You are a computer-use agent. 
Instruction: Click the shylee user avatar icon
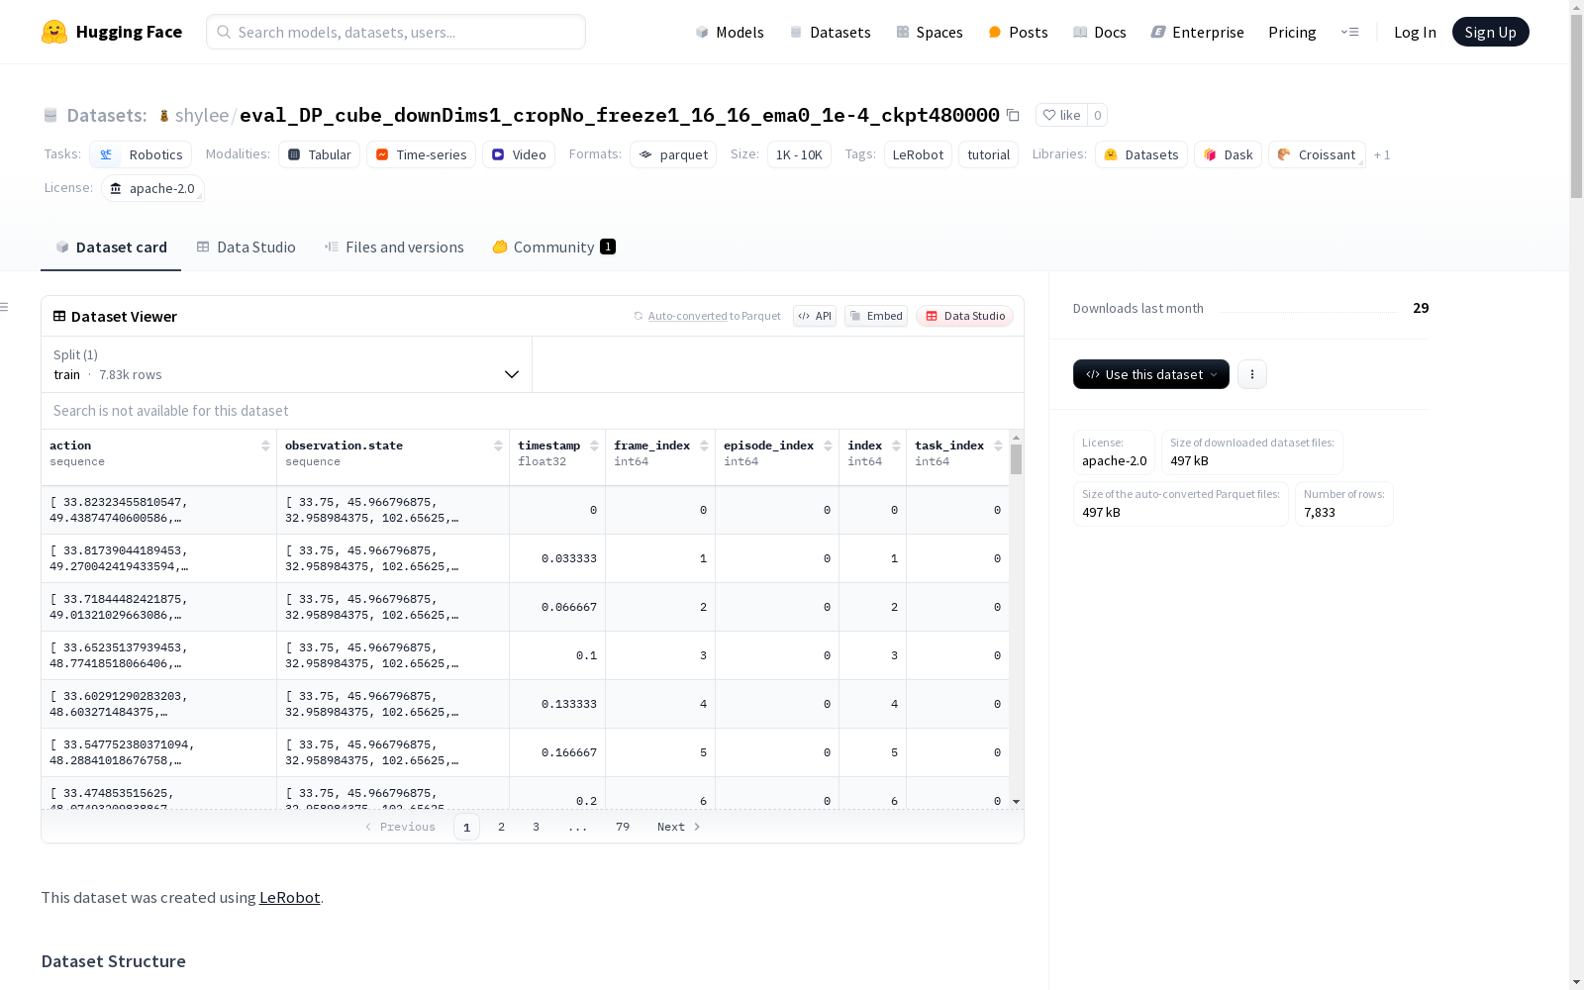(x=164, y=116)
